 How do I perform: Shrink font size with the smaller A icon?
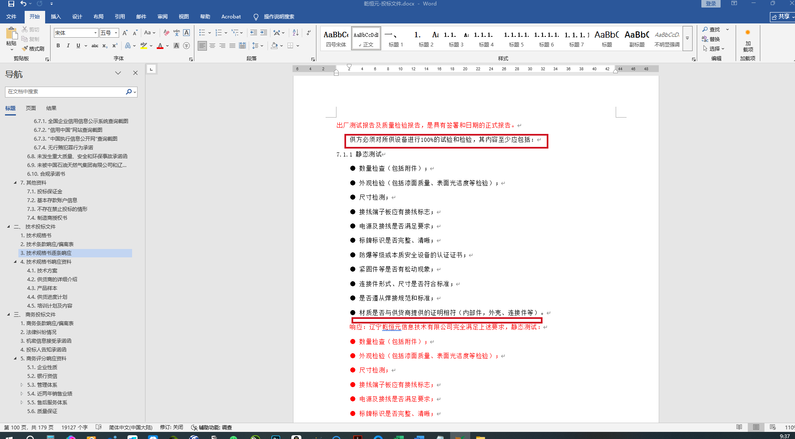(135, 33)
